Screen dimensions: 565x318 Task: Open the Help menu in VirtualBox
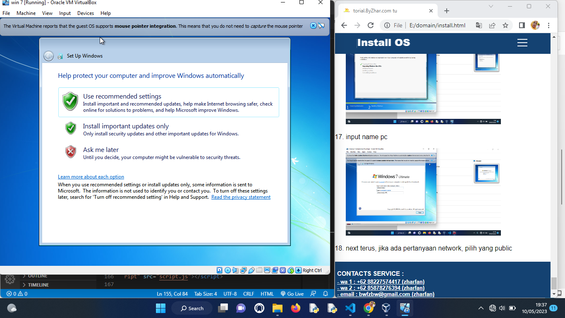click(105, 13)
